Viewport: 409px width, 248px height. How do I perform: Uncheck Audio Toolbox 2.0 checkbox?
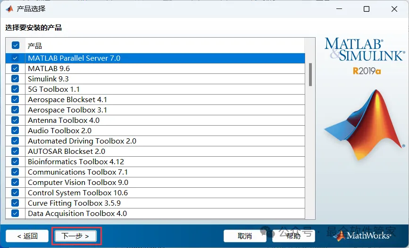click(15, 130)
